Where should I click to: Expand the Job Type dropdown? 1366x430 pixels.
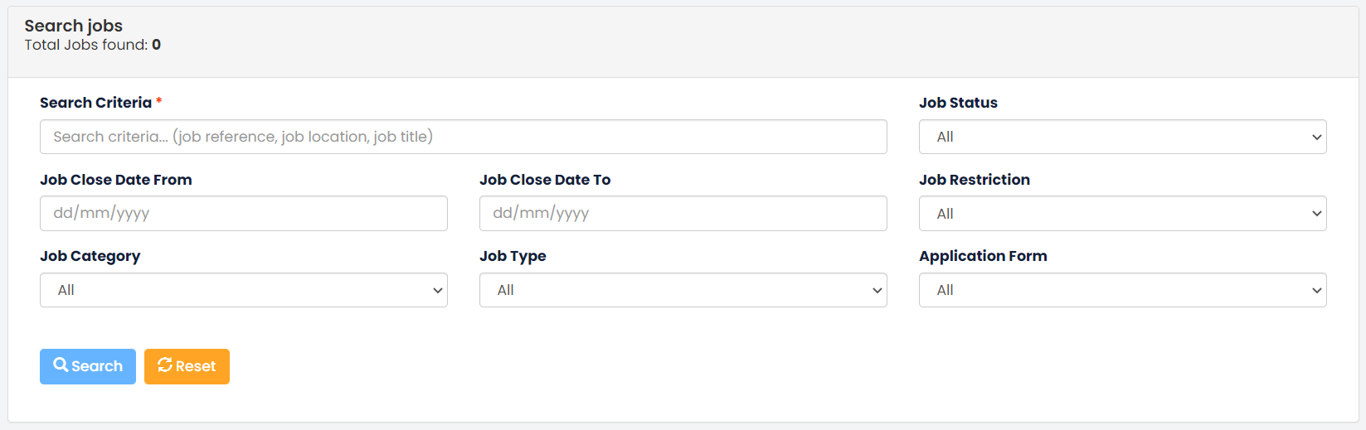pyautogui.click(x=683, y=290)
